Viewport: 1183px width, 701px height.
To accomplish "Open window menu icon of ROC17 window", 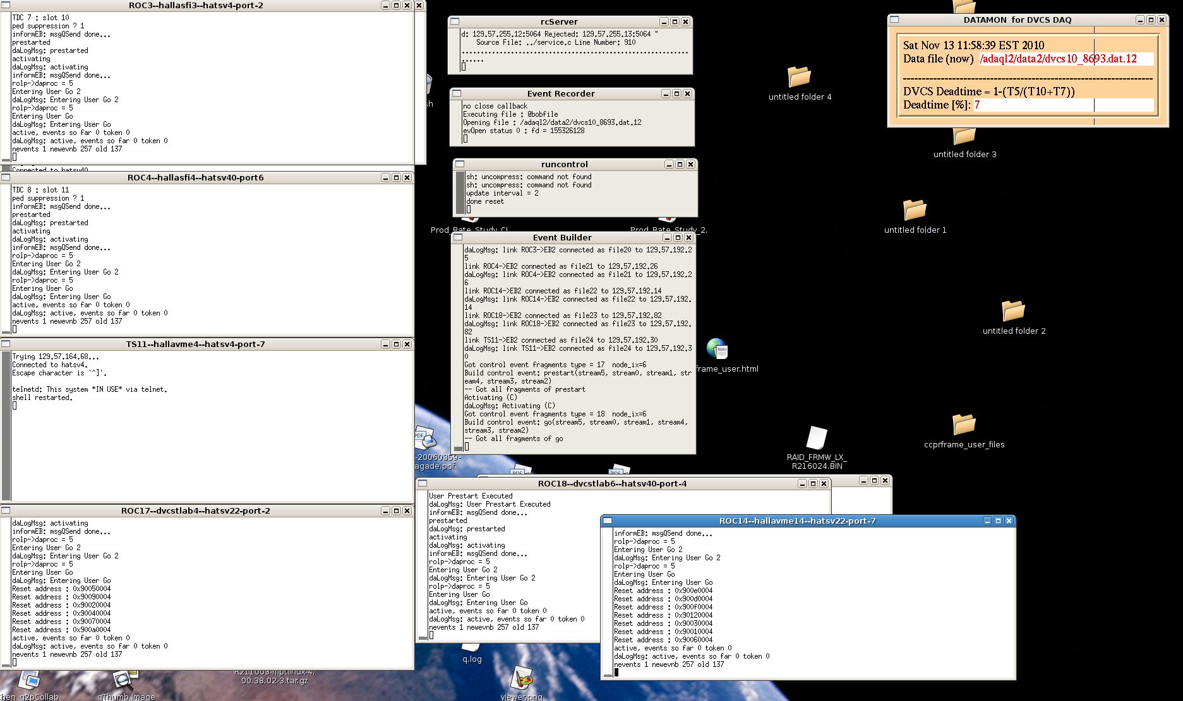I will [6, 510].
